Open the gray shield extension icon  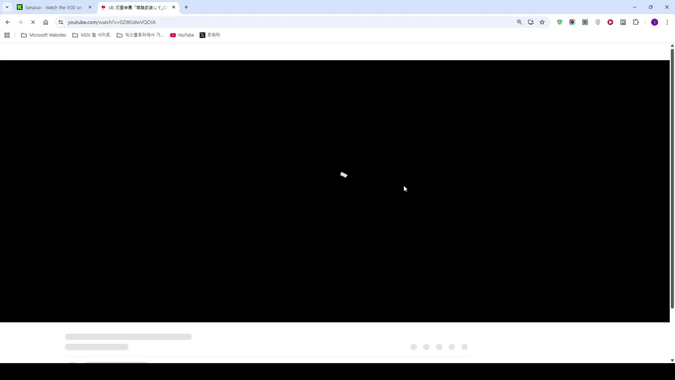pyautogui.click(x=597, y=22)
